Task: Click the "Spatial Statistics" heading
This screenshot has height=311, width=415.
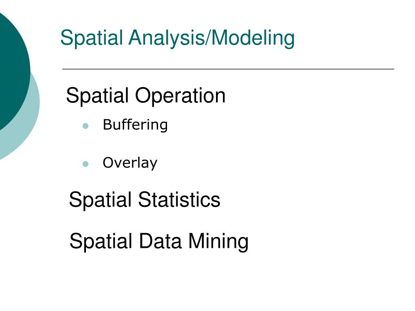Action: click(x=144, y=200)
